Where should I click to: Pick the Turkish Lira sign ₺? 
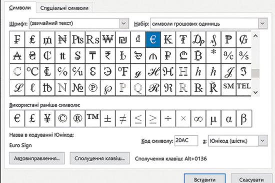coord(123,56)
